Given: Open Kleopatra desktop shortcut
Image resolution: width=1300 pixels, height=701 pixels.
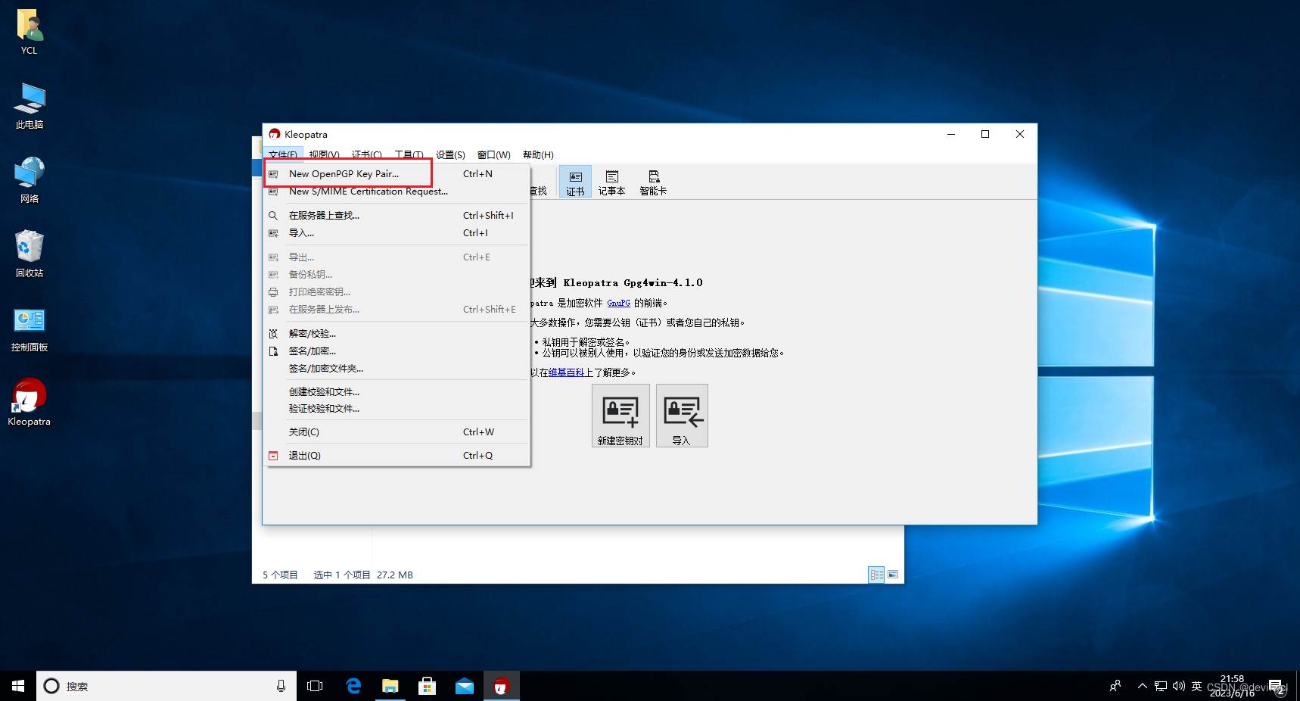Looking at the screenshot, I should 30,403.
